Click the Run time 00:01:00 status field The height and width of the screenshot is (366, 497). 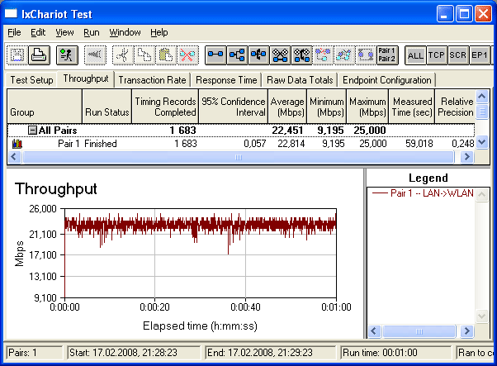[x=396, y=353]
